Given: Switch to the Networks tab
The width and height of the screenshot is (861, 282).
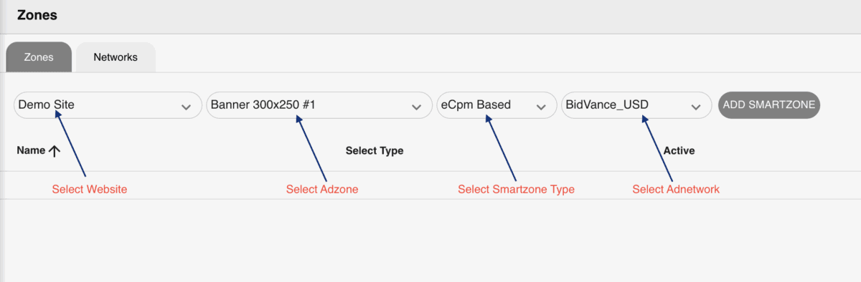Looking at the screenshot, I should click(116, 57).
